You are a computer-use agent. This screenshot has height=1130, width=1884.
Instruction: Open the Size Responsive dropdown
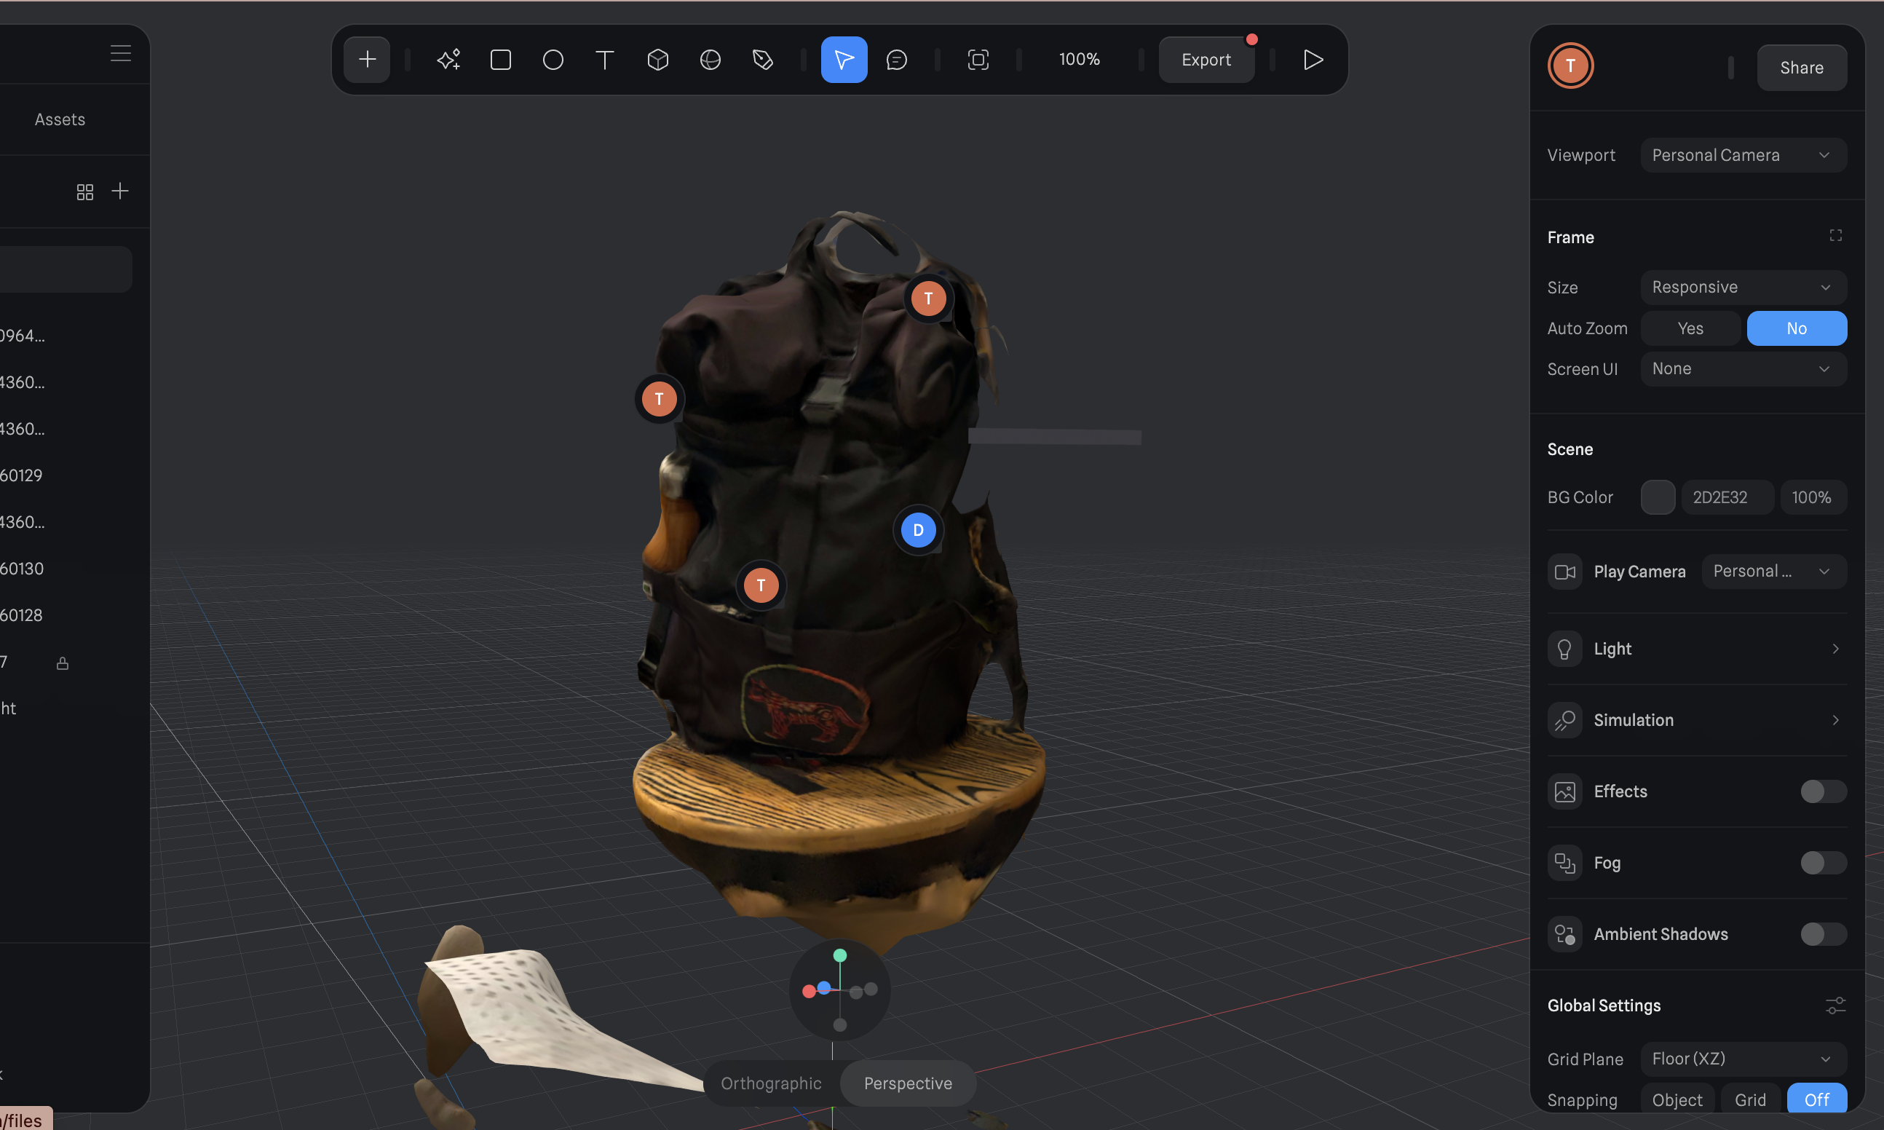(x=1744, y=287)
